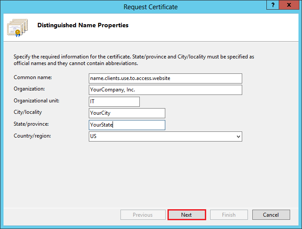The width and height of the screenshot is (302, 229).
Task: Click the "Common name:" label
Action: coord(33,77)
